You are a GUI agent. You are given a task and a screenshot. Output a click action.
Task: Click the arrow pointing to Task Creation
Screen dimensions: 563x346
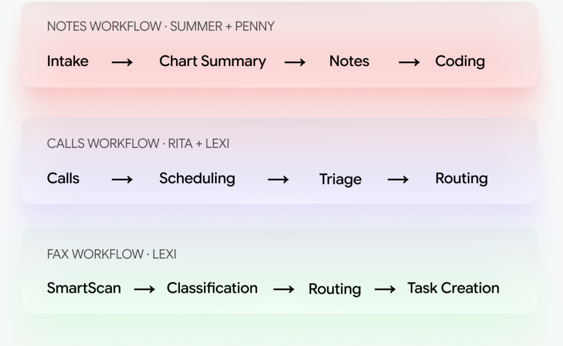point(385,289)
